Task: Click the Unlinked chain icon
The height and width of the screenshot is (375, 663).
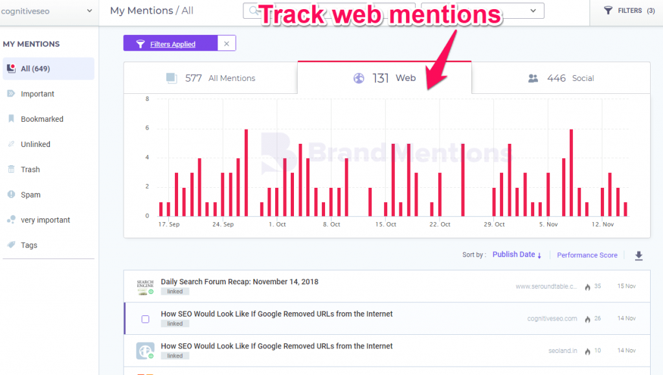Action: click(x=11, y=144)
